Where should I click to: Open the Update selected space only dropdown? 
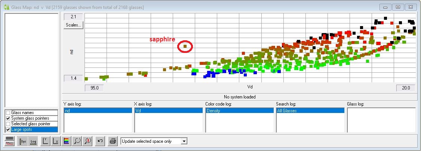pos(184,141)
